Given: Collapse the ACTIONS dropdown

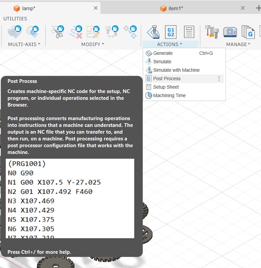Looking at the screenshot, I should (170, 44).
